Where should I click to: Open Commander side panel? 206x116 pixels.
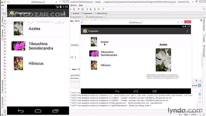tap(204, 51)
